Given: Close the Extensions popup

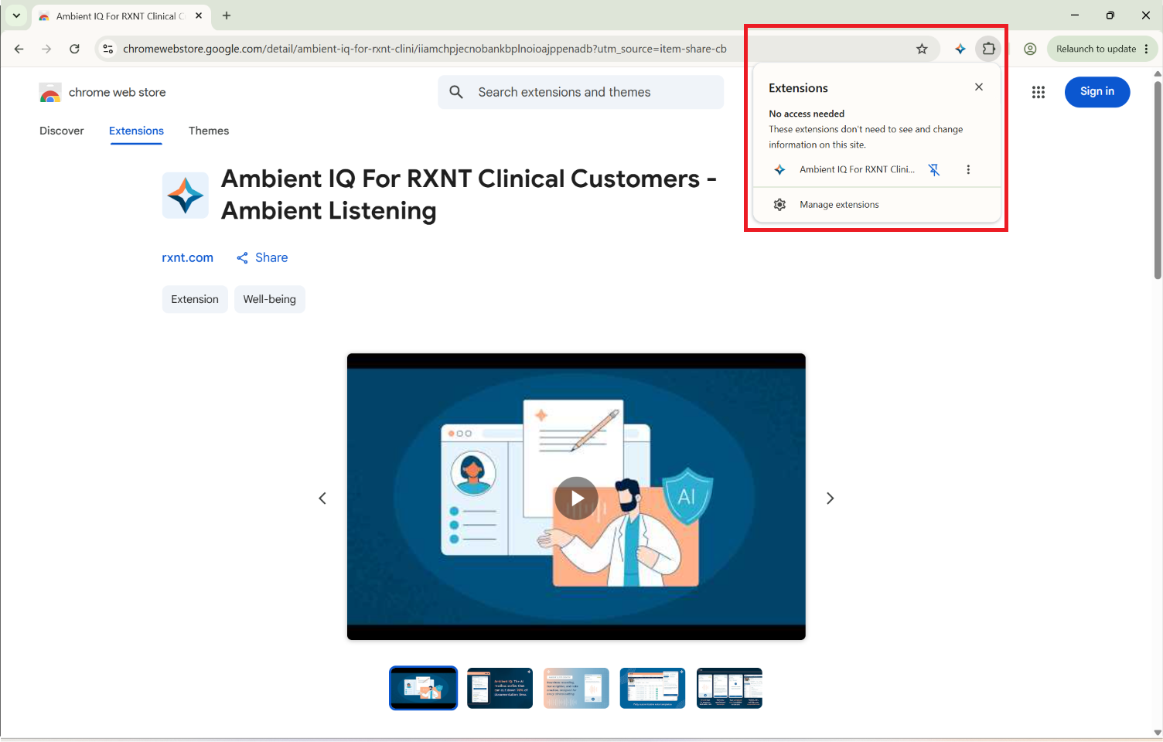Looking at the screenshot, I should pos(979,87).
